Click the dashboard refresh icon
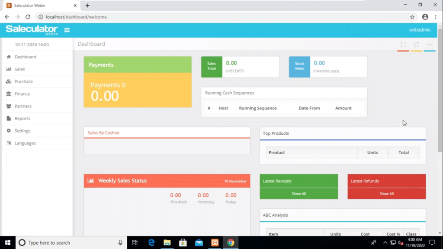This screenshot has height=249, width=443. [417, 45]
